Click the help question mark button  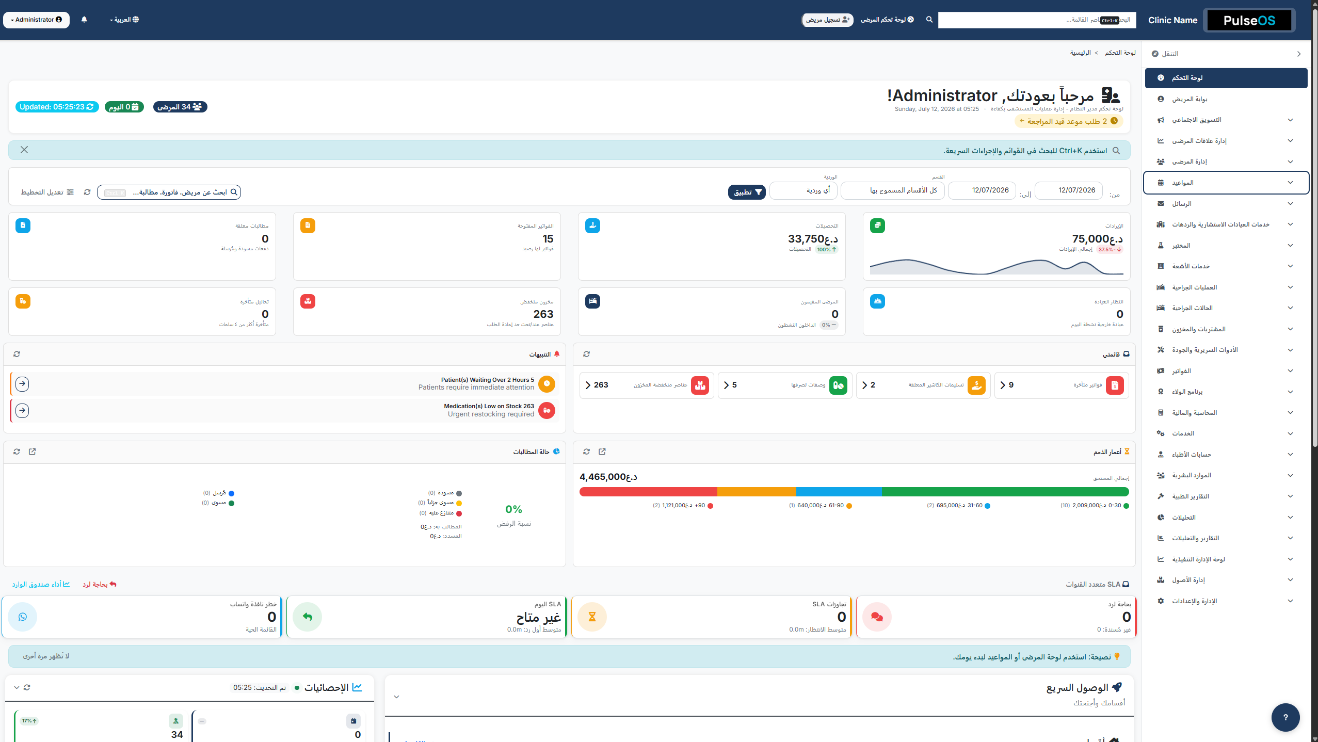coord(1285,717)
